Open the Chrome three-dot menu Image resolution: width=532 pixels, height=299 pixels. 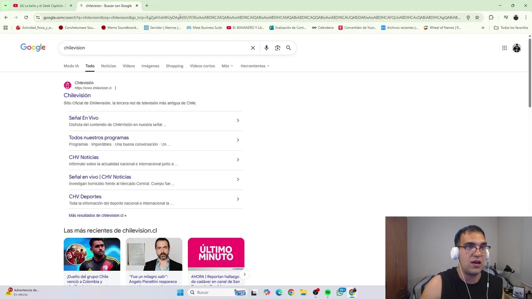[526, 17]
